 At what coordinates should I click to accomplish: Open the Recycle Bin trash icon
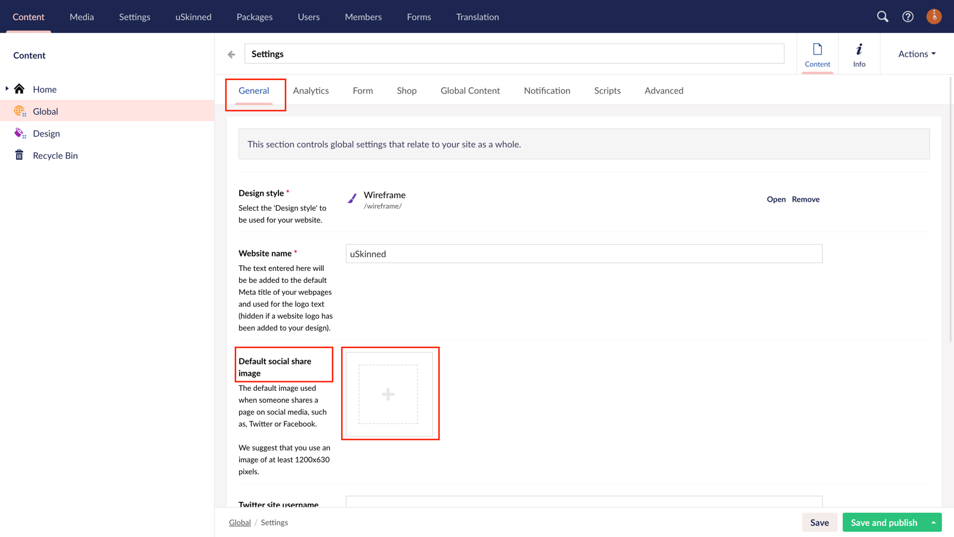click(x=18, y=155)
